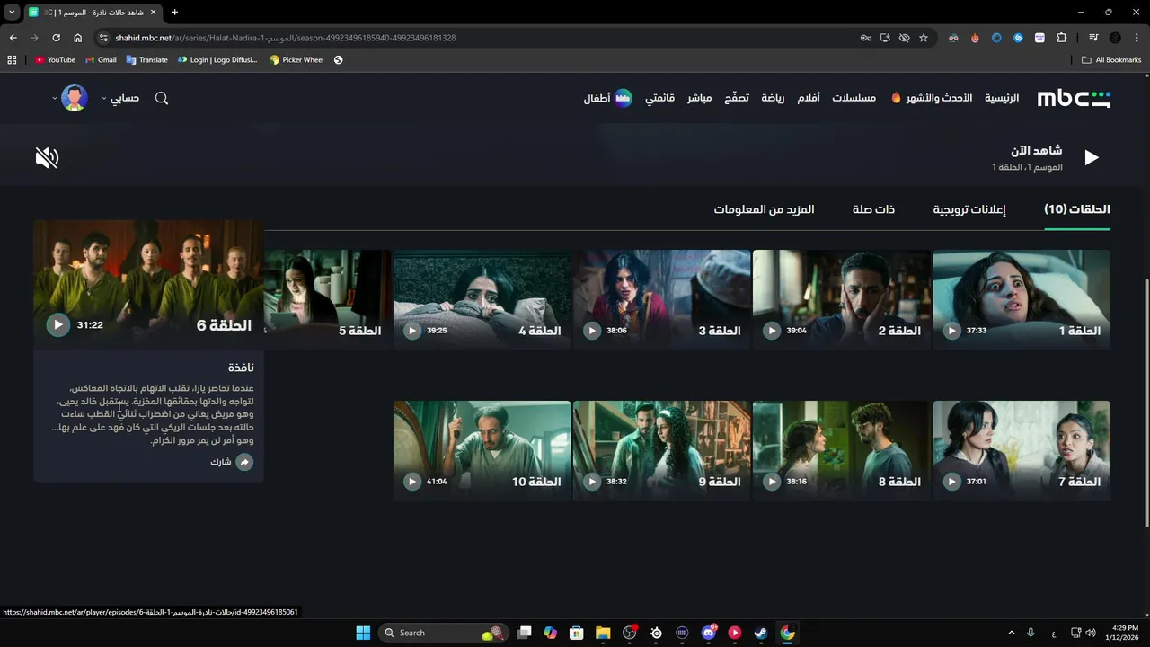Screen dimensions: 1150x647
Task: Open the Translate bookmark
Action: tap(147, 60)
